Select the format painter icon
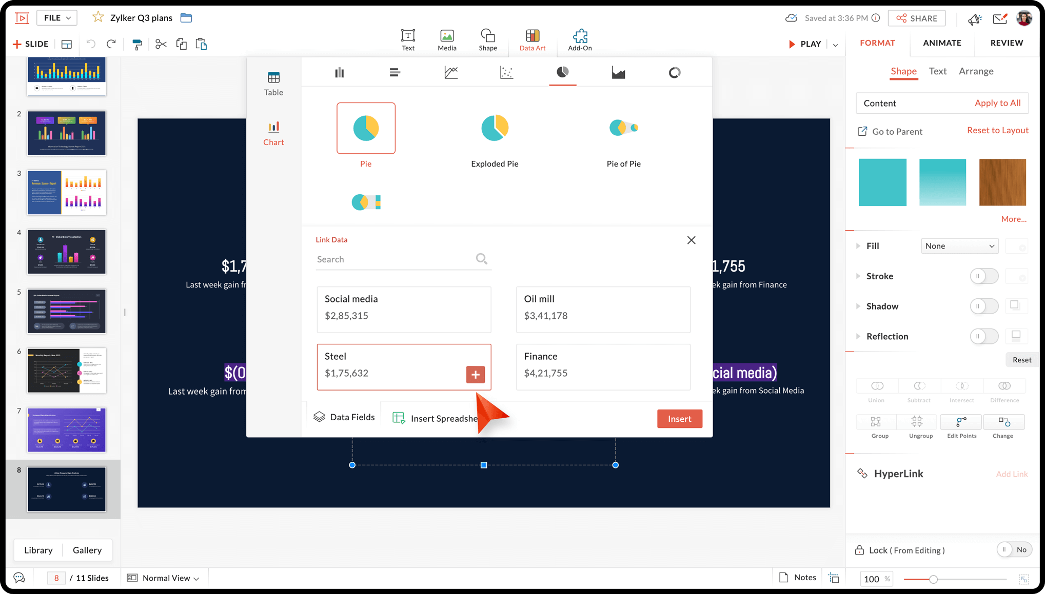 pos(137,44)
